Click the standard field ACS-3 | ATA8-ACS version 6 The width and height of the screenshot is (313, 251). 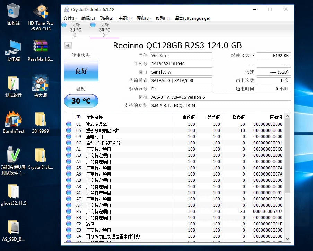[220, 97]
